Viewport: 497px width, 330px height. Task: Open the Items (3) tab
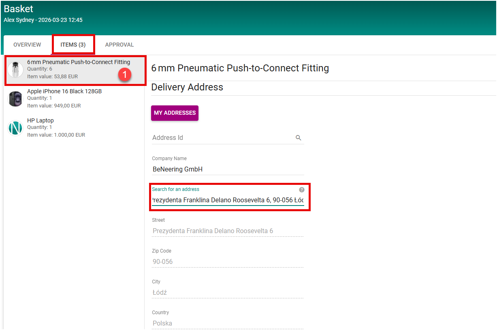[73, 45]
